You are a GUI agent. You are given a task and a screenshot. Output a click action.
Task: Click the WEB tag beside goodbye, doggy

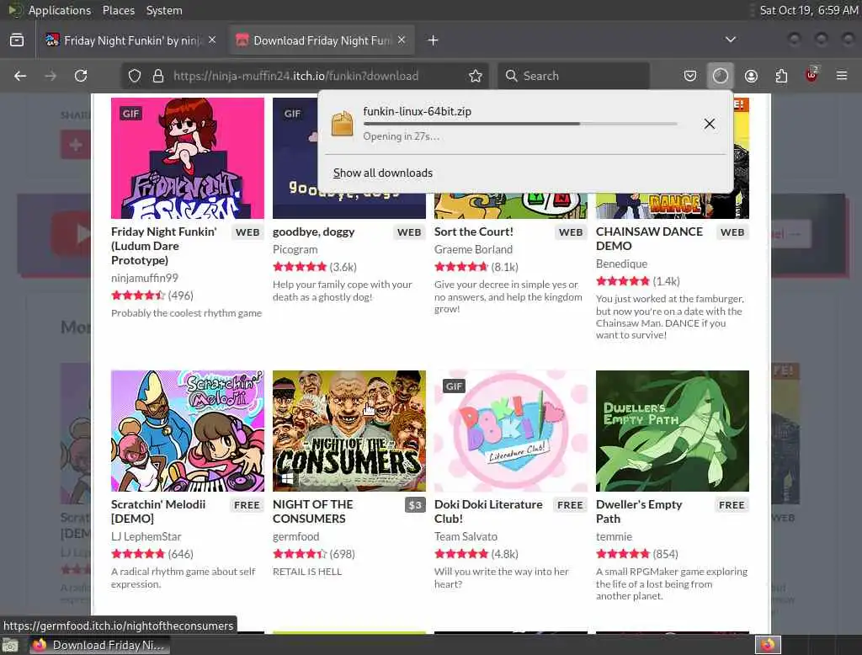[x=409, y=232]
